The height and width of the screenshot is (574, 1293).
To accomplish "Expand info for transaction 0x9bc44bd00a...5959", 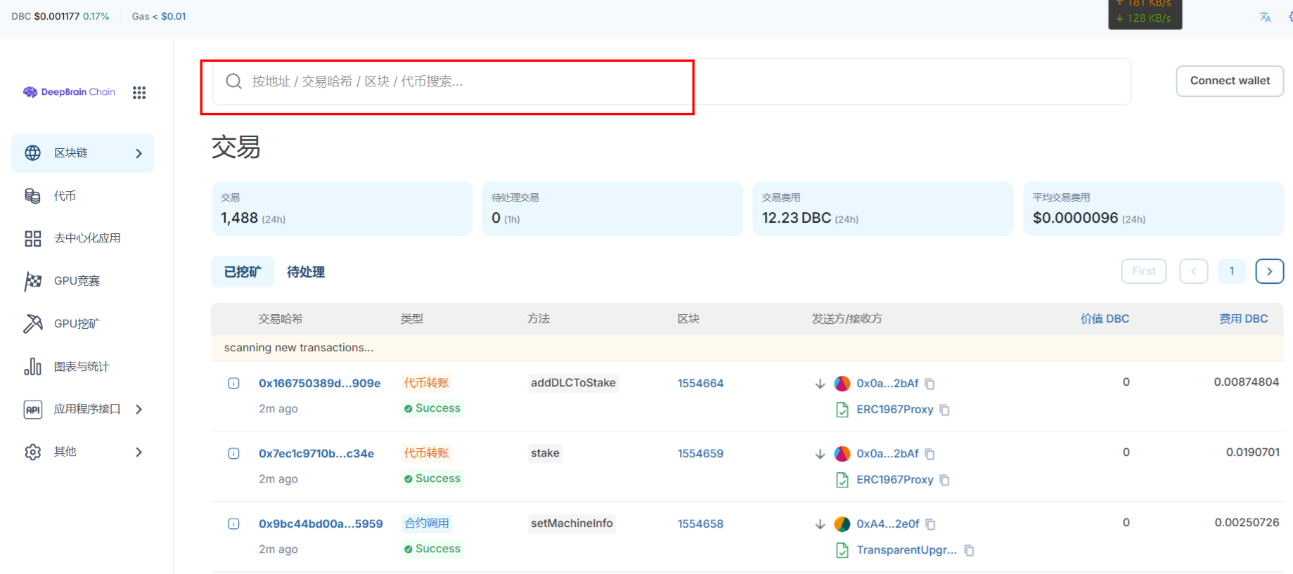I will (233, 523).
